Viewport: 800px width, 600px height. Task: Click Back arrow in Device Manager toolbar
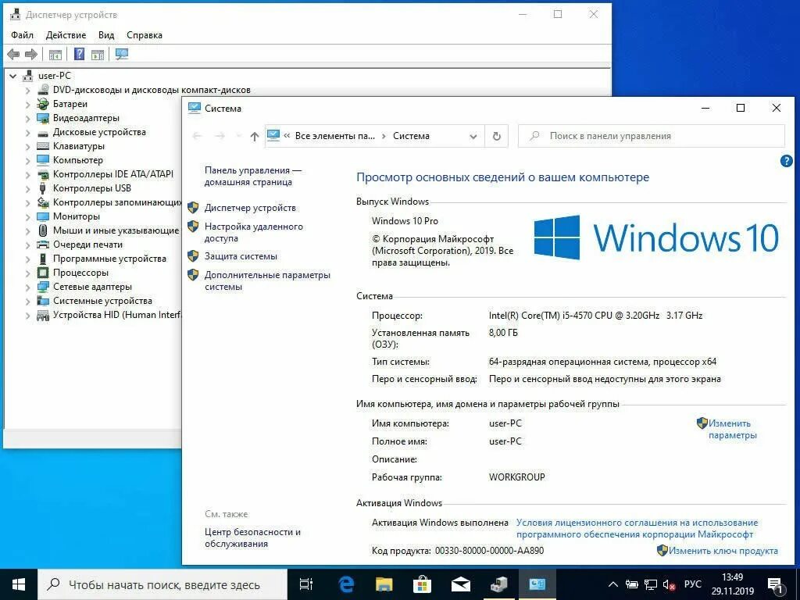[x=14, y=54]
